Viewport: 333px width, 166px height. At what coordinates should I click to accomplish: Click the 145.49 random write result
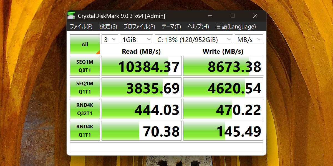(223, 131)
